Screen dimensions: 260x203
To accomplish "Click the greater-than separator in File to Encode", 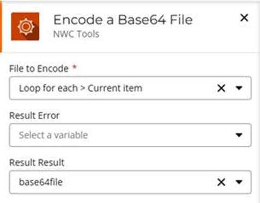I will pyautogui.click(x=83, y=88).
